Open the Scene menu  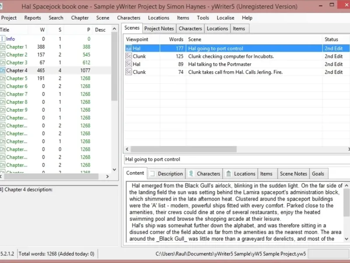[103, 18]
